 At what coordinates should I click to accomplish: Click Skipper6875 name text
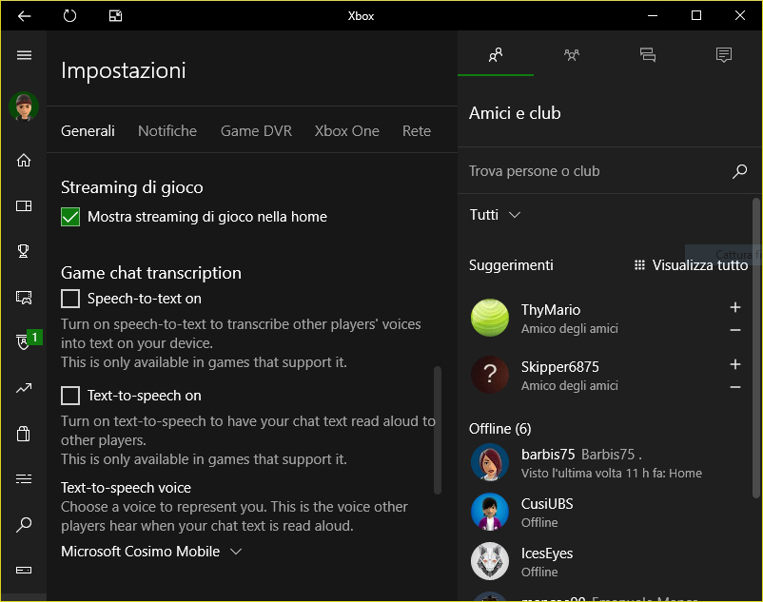point(559,367)
